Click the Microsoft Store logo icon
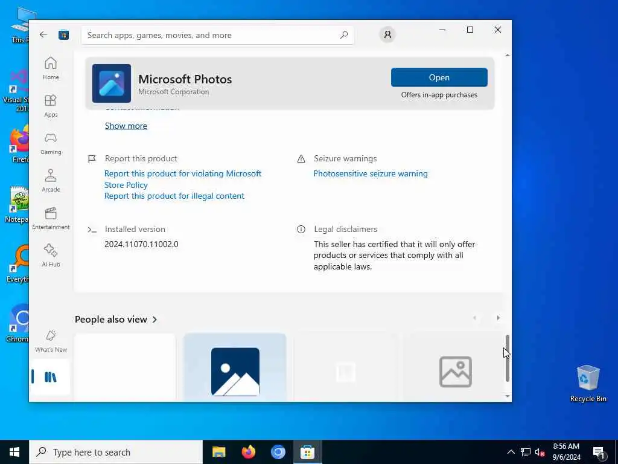Image resolution: width=618 pixels, height=464 pixels. tap(63, 35)
